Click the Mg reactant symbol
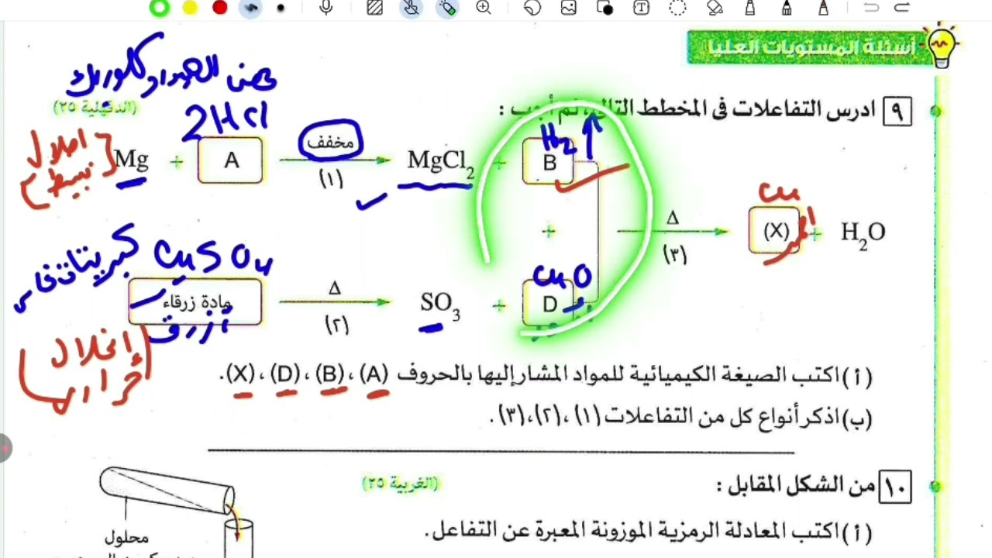The image size is (992, 558). click(x=131, y=160)
